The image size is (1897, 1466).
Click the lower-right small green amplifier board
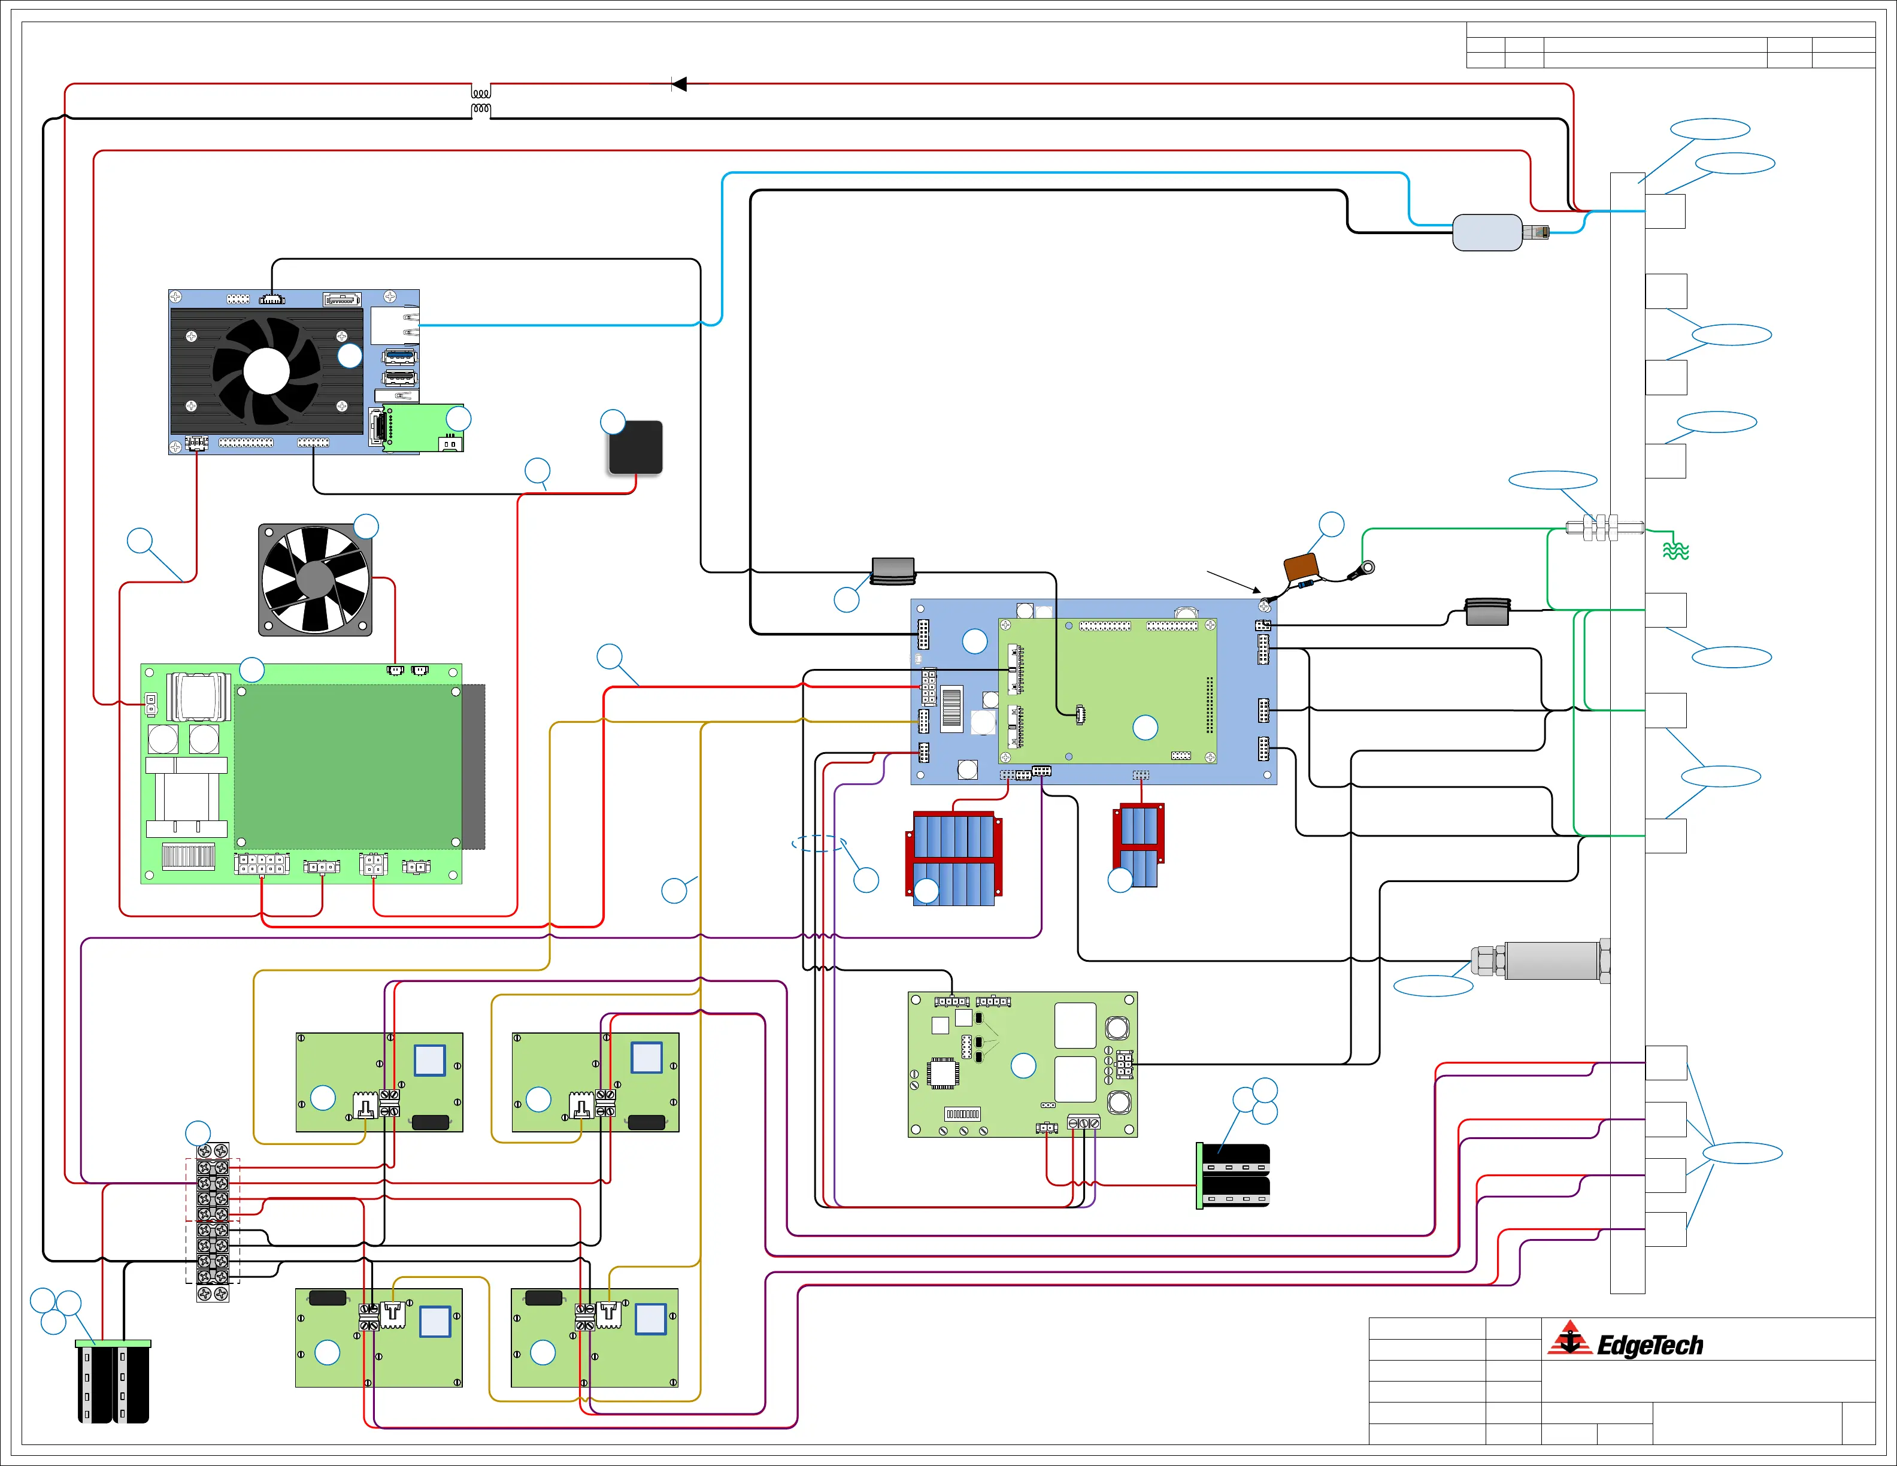point(595,1337)
